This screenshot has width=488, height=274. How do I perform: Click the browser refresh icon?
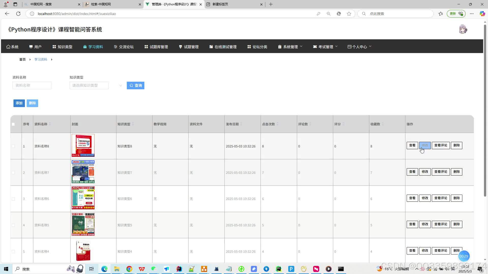pyautogui.click(x=18, y=14)
